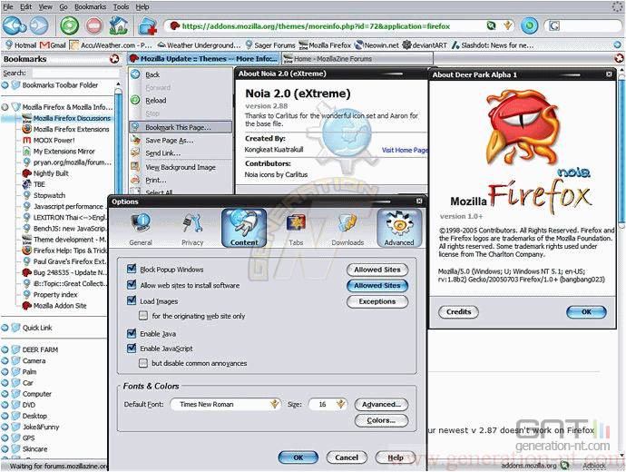626x472 pixels.
Task: Click the add-bookmark folder toolbar icon
Action: [147, 26]
